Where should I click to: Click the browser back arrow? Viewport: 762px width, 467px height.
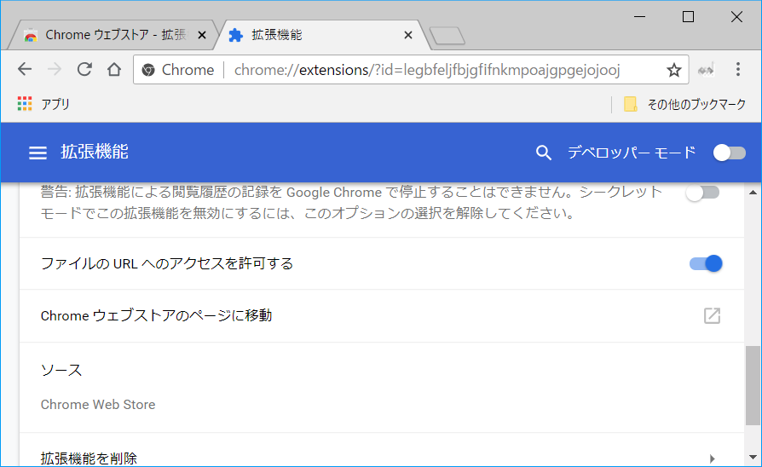click(25, 70)
